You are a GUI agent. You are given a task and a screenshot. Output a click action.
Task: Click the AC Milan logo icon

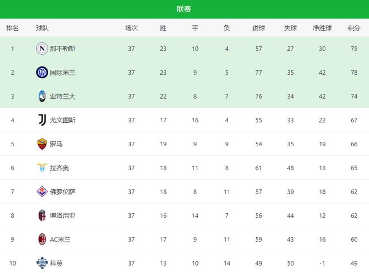coord(42,239)
